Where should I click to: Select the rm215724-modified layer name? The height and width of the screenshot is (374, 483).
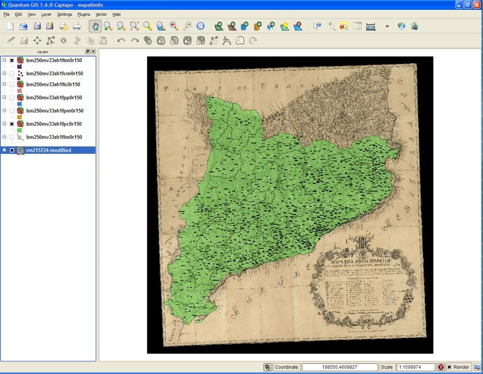tap(49, 150)
